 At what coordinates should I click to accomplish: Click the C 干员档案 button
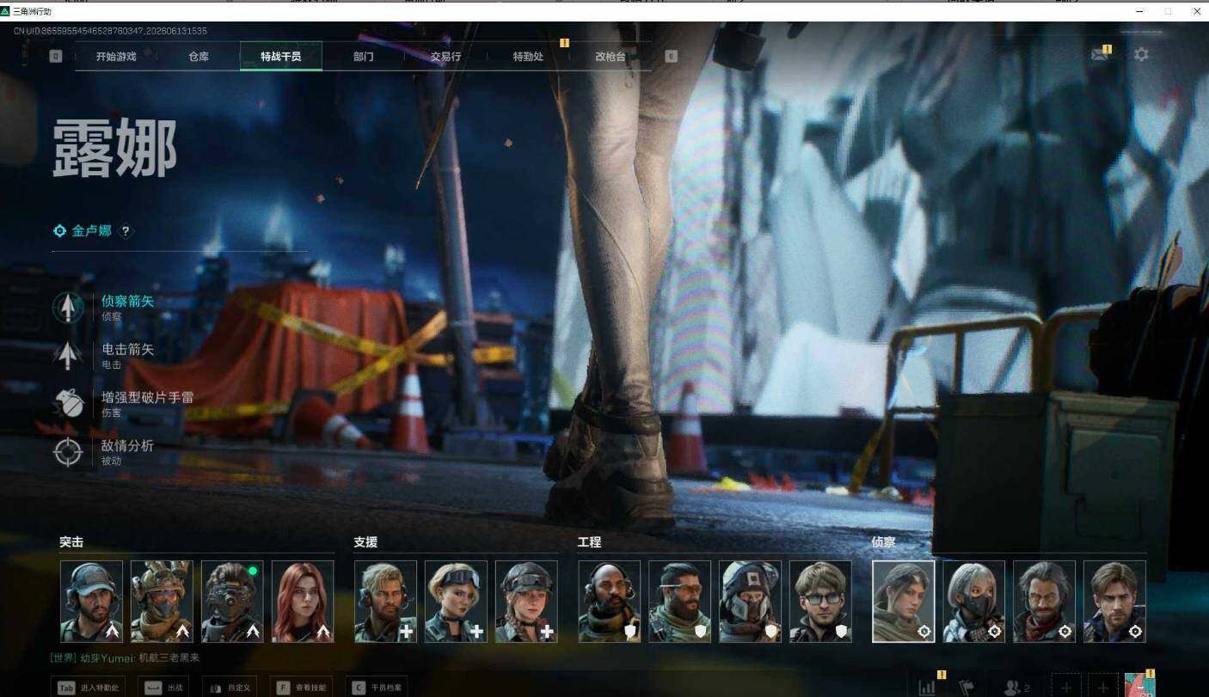(375, 688)
